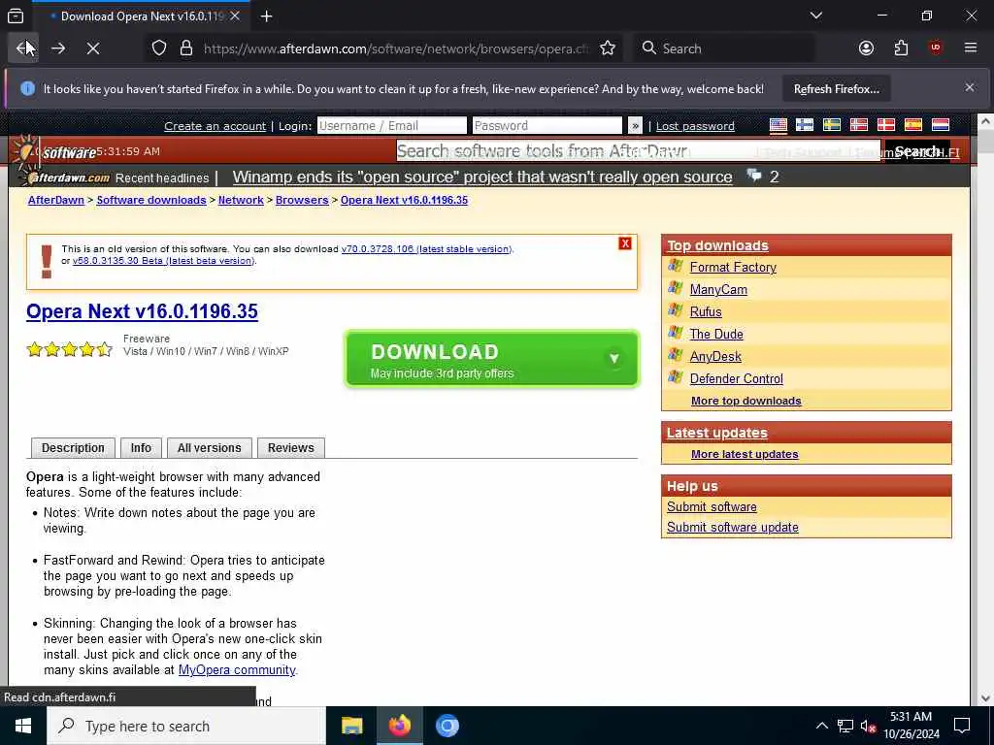Switch to the Info tab

click(141, 448)
